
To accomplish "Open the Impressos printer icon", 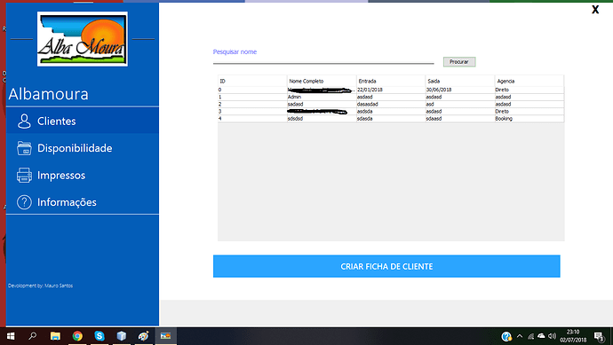I will pos(24,175).
